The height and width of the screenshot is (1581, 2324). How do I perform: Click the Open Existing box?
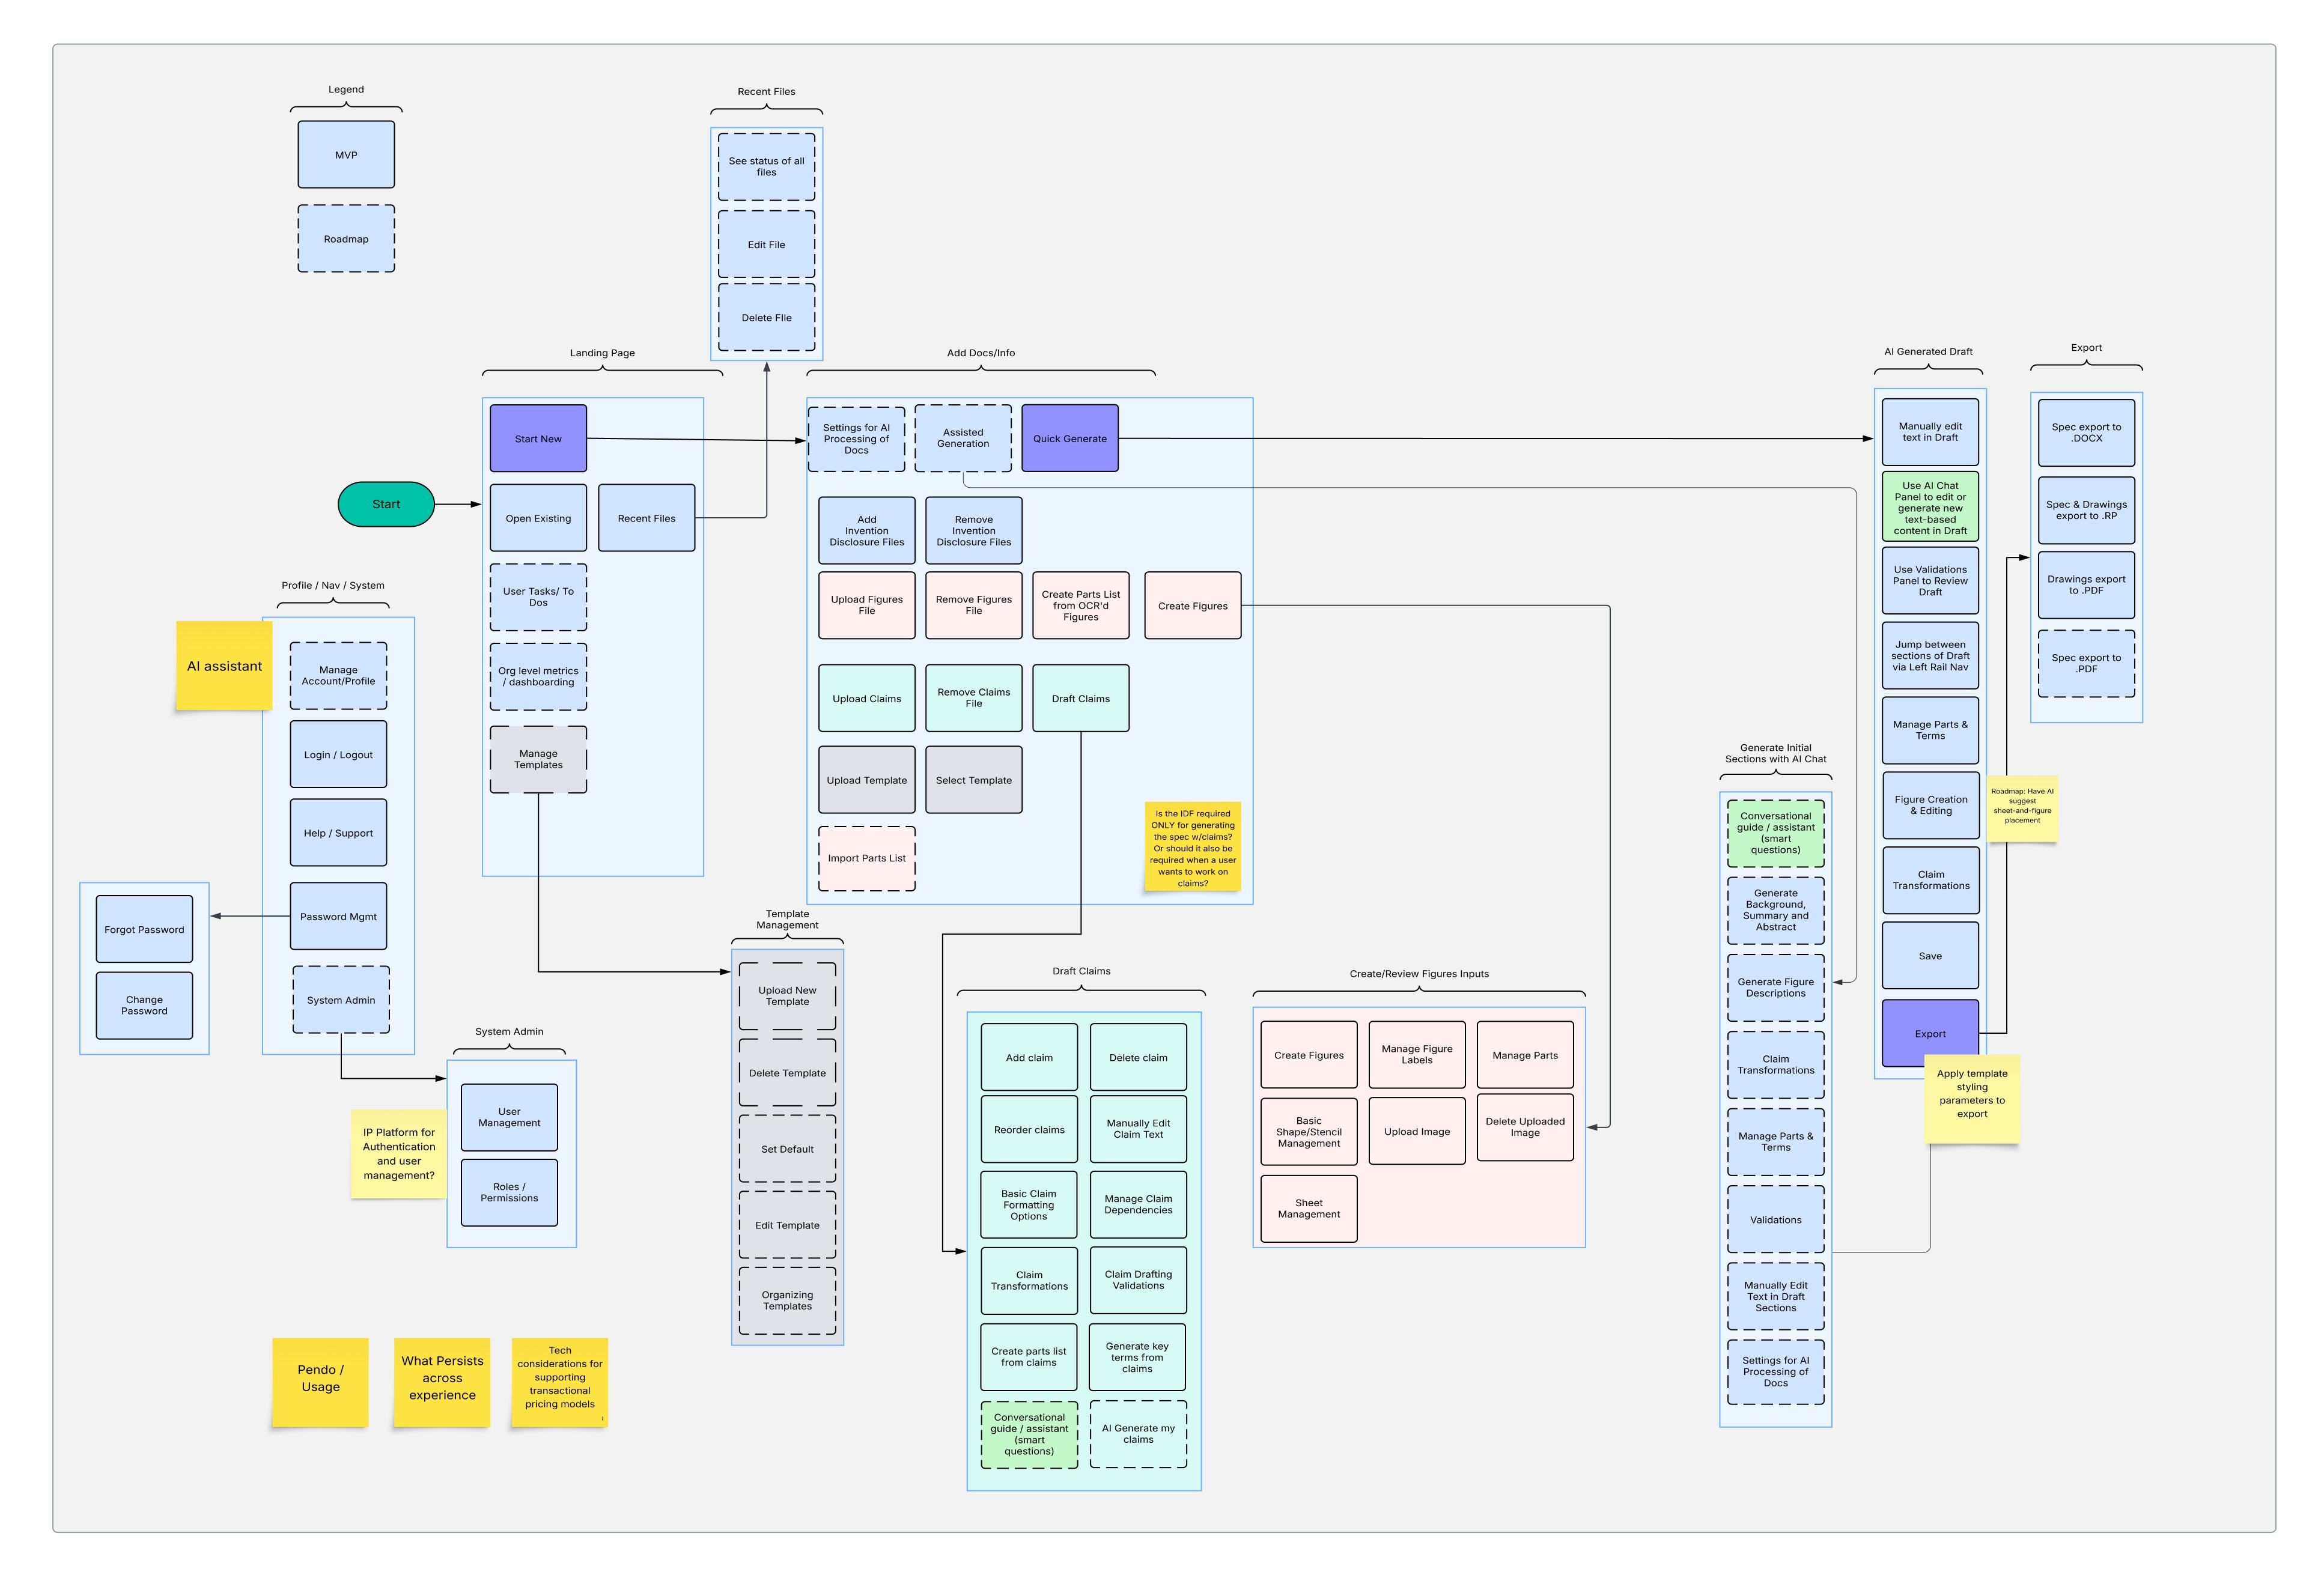[538, 518]
